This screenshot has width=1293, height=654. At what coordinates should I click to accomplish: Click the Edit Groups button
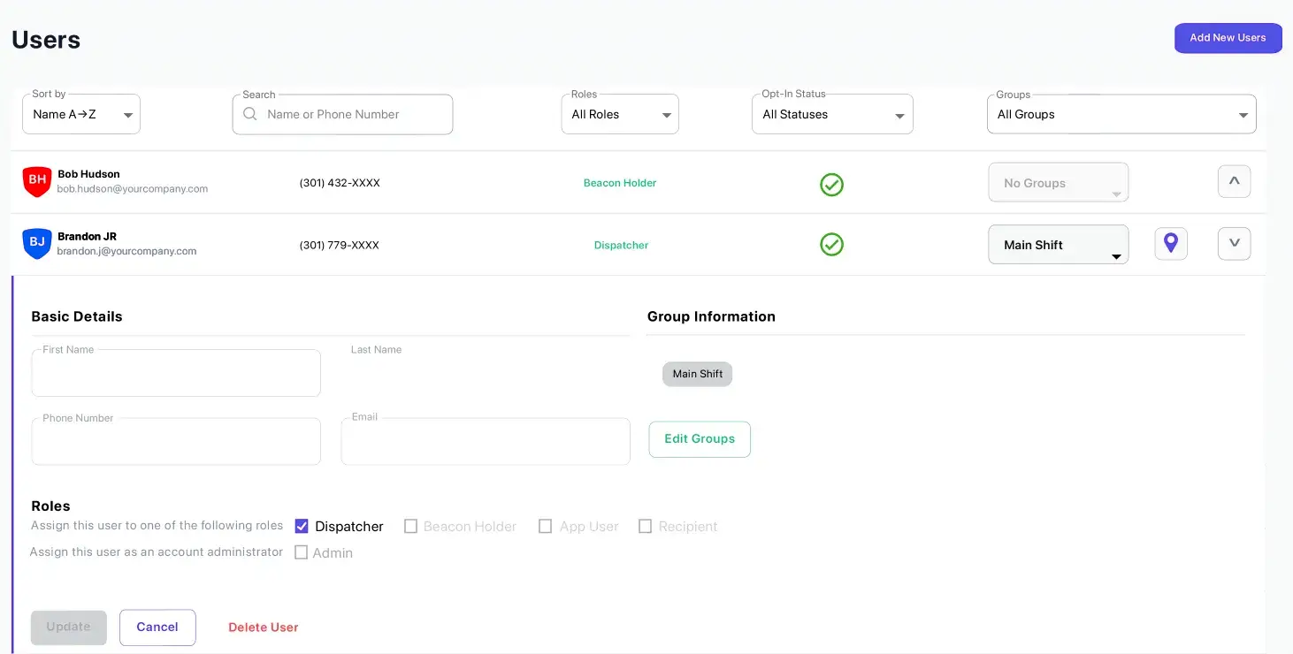coord(700,439)
